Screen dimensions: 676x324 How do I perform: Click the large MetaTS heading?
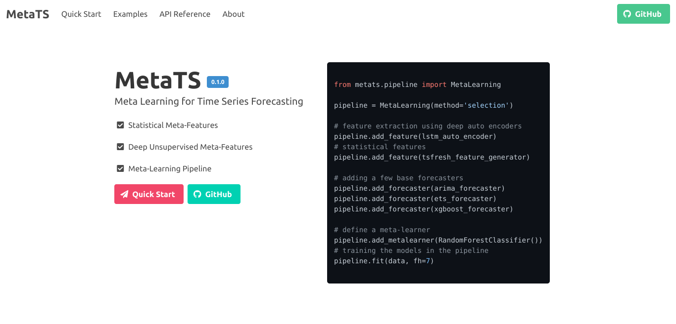point(158,80)
